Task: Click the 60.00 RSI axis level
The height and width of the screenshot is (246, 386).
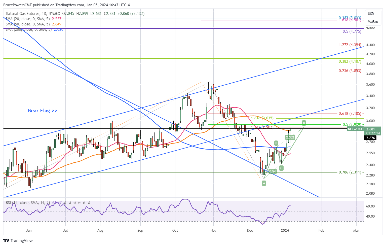Action: pos(370,206)
